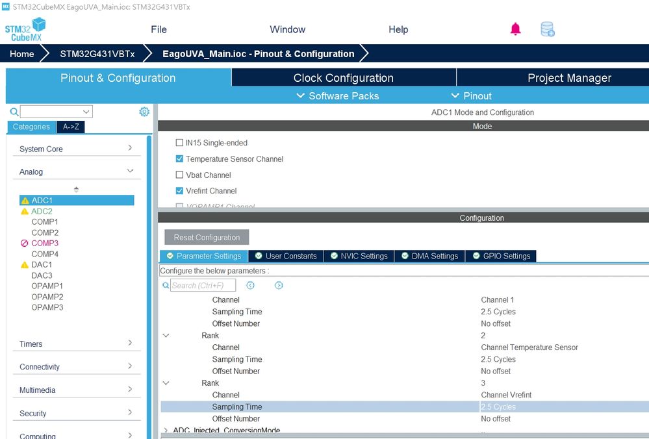Click the STM32CubeMX title bar app icon
Image resolution: width=649 pixels, height=439 pixels.
tap(6, 6)
